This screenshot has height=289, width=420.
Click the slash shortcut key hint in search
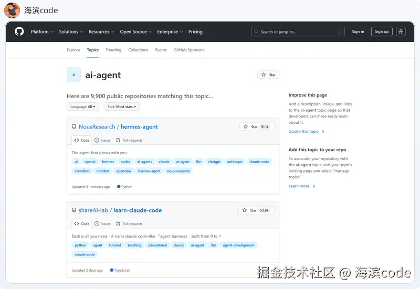click(340, 31)
